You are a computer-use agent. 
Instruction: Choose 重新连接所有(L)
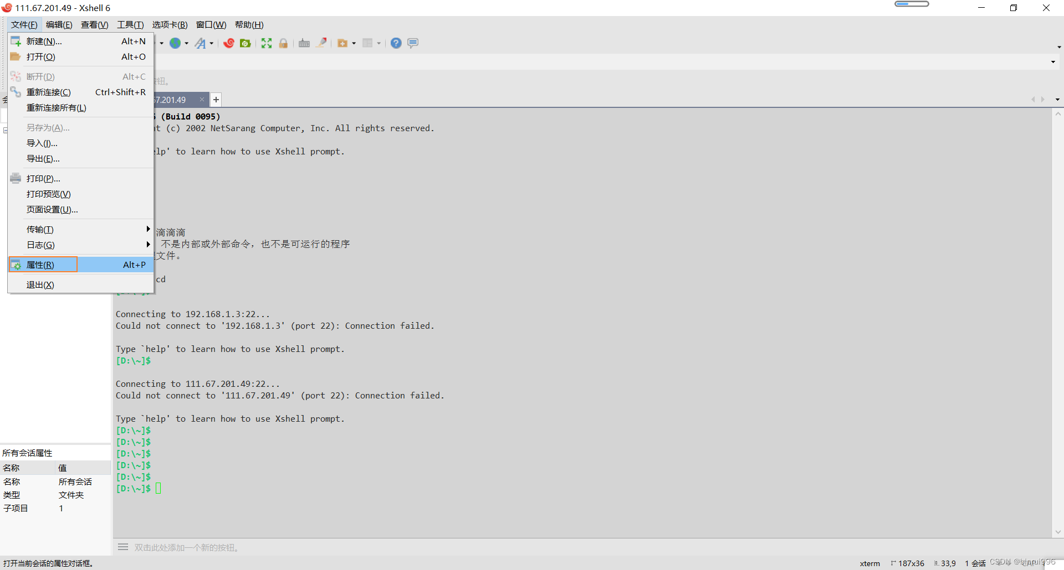(x=81, y=107)
